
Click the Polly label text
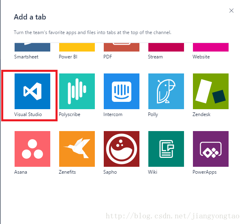(153, 114)
